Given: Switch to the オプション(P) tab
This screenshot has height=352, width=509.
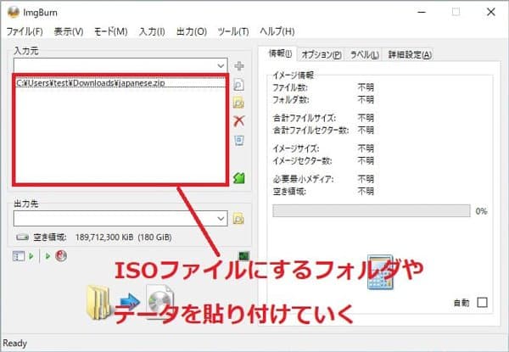Looking at the screenshot, I should (322, 54).
